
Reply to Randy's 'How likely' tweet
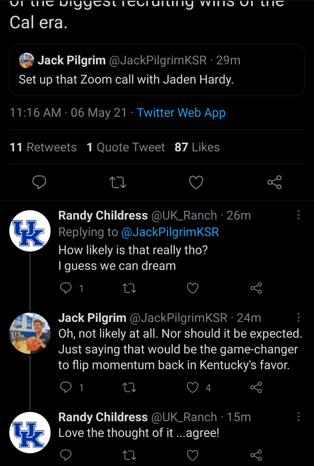coord(65,289)
